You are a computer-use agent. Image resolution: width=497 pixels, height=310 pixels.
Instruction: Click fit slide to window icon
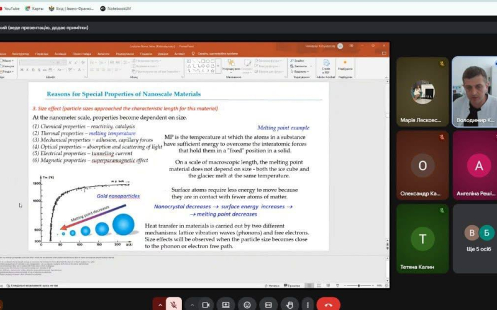point(386,286)
